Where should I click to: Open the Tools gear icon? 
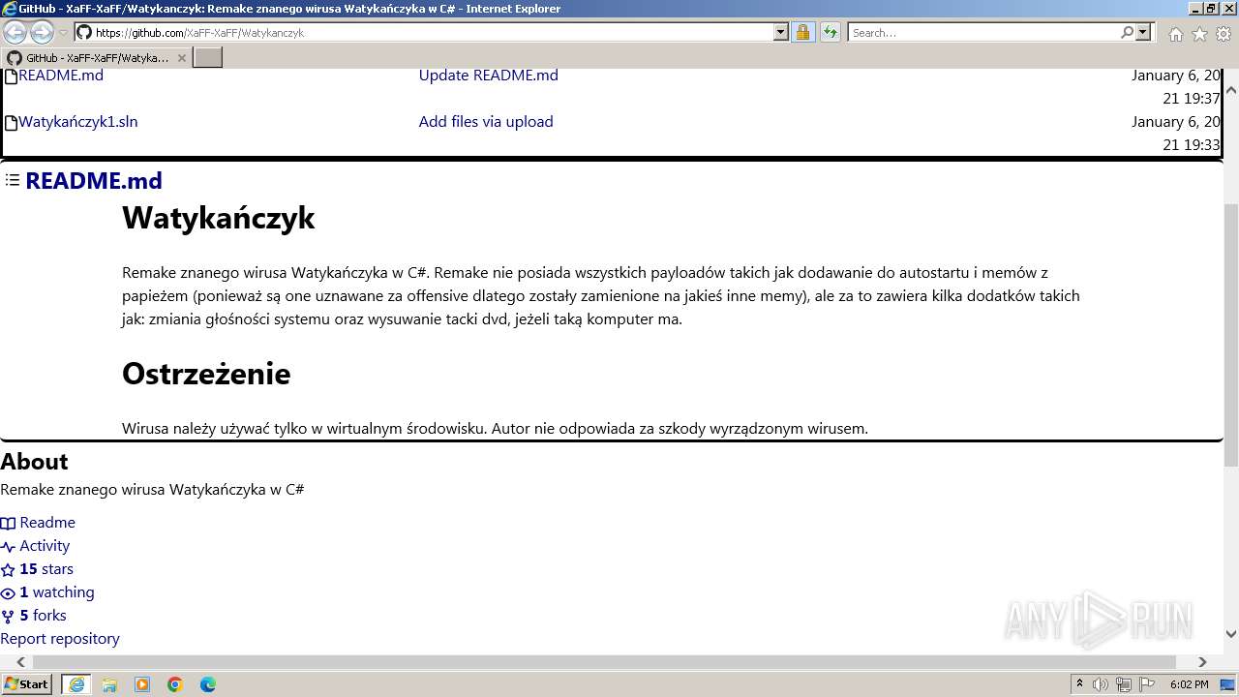point(1223,34)
